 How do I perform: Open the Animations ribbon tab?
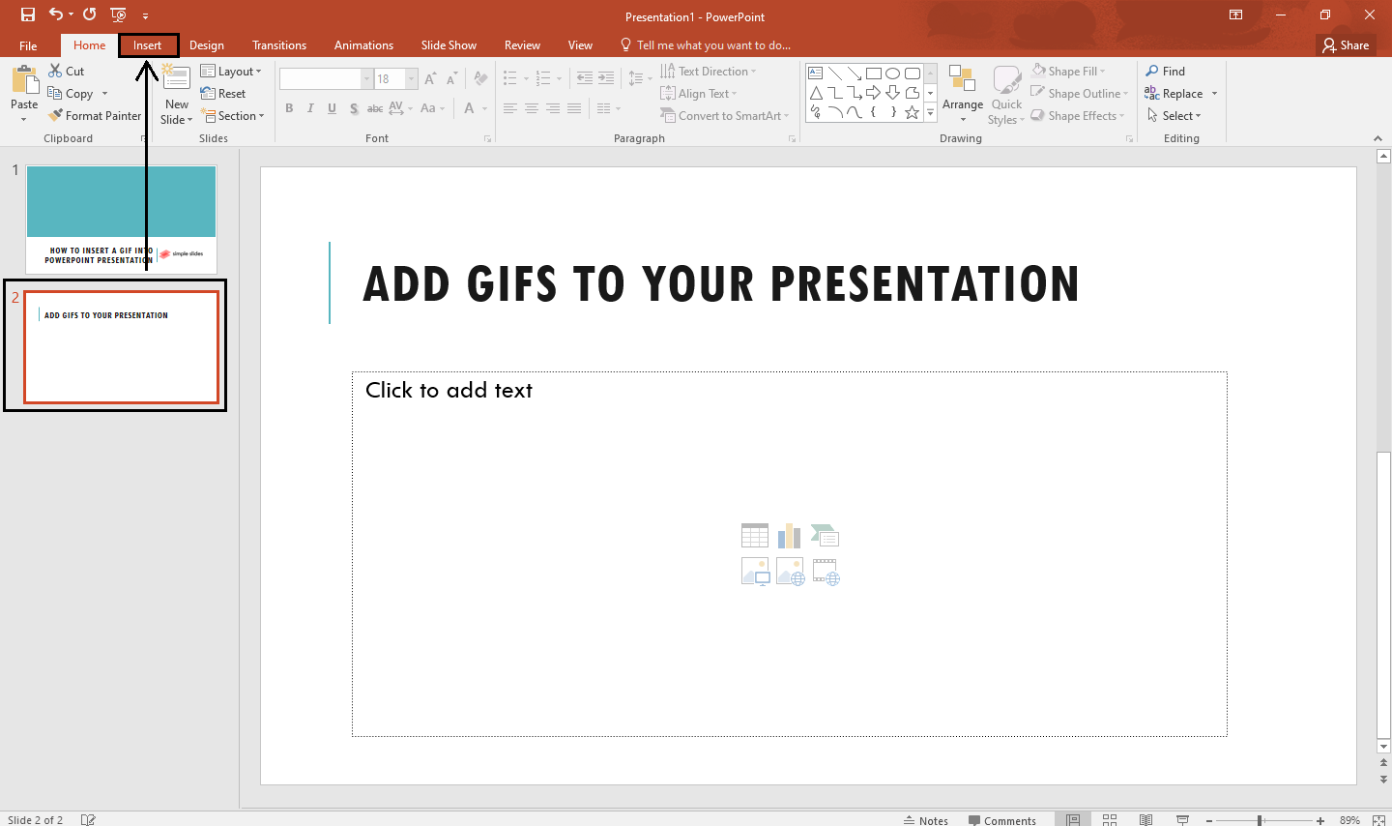[x=362, y=44]
